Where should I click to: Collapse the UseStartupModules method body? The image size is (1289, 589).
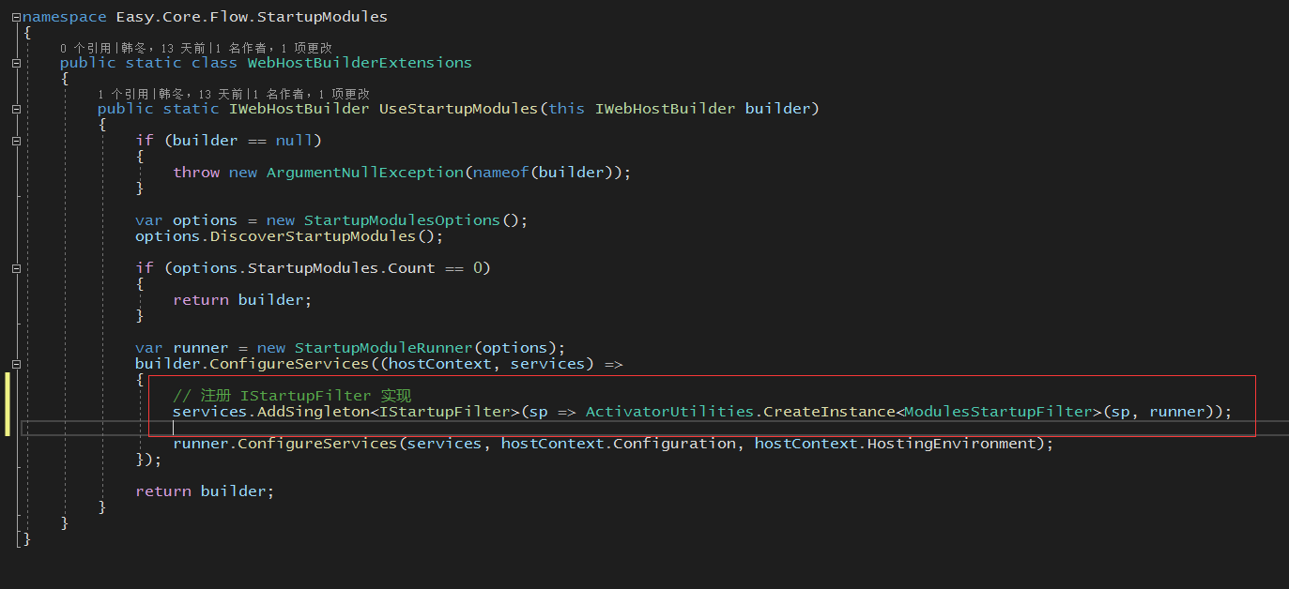17,109
